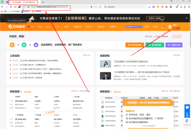Open 更多公告 link
Viewport: 191px width, 129px height.
tap(86, 55)
